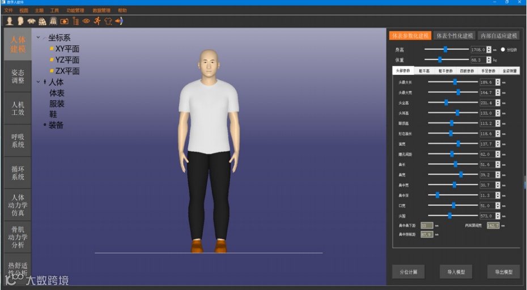Collapse the 坐标系 tree node
Screen dimensions: 527x290
(x=39, y=37)
